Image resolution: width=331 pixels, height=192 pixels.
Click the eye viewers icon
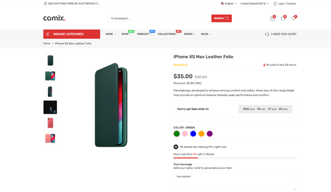tap(176, 147)
